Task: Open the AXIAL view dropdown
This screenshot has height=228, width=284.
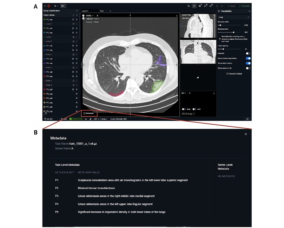Action: pyautogui.click(x=90, y=16)
